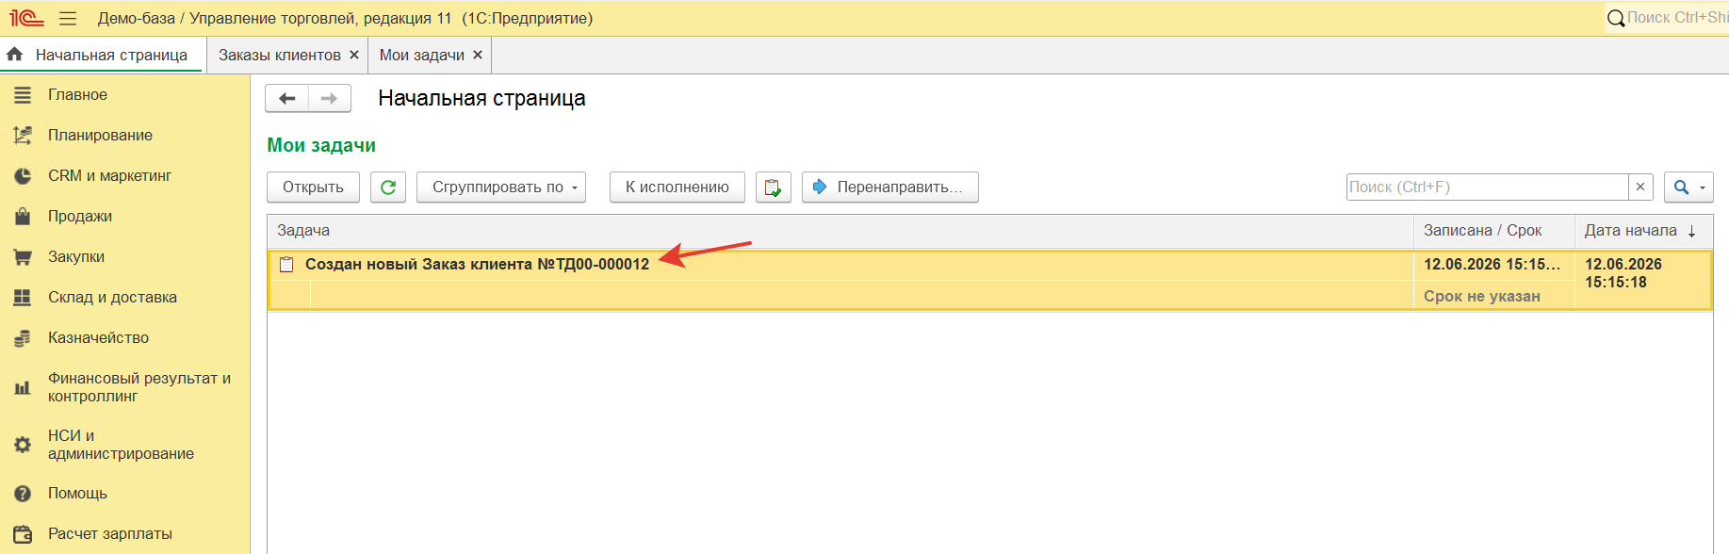Image resolution: width=1729 pixels, height=554 pixels.
Task: Refresh the task list
Action: coord(388,187)
